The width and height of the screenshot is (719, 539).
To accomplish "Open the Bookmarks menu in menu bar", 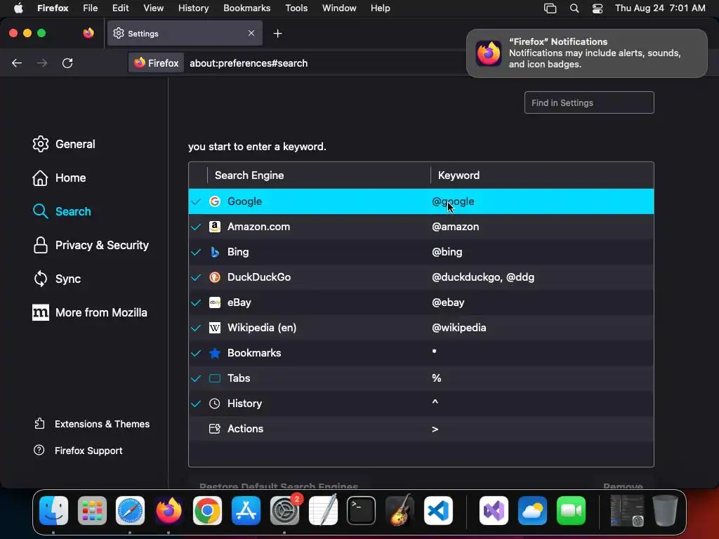I will 246,8.
